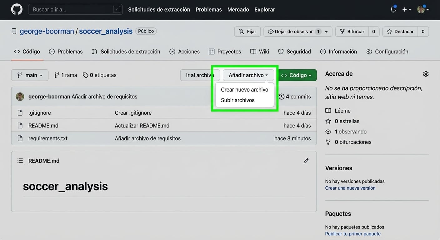The image size is (440, 240).
Task: Open the '0 estrellas' link
Action: coord(342,121)
